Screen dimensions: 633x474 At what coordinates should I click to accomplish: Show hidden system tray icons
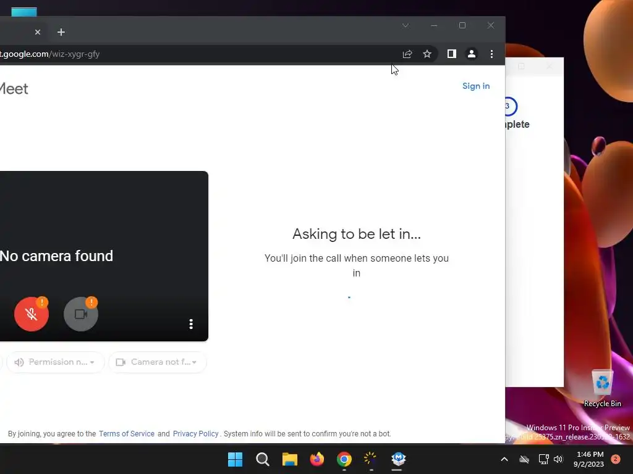504,459
